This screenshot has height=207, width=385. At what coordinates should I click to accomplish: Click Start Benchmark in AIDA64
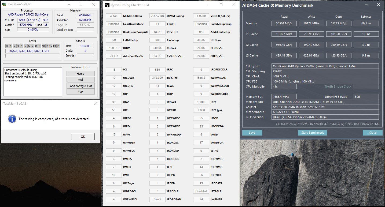click(313, 133)
